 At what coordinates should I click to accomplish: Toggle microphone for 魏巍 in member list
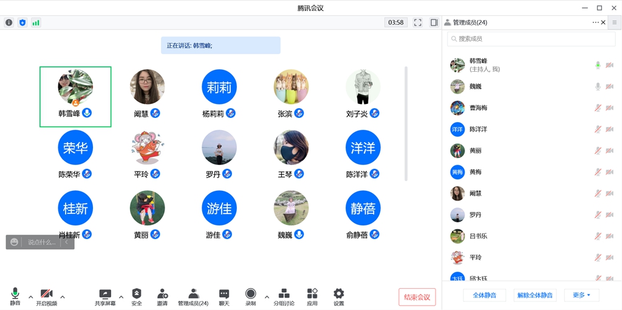(598, 87)
